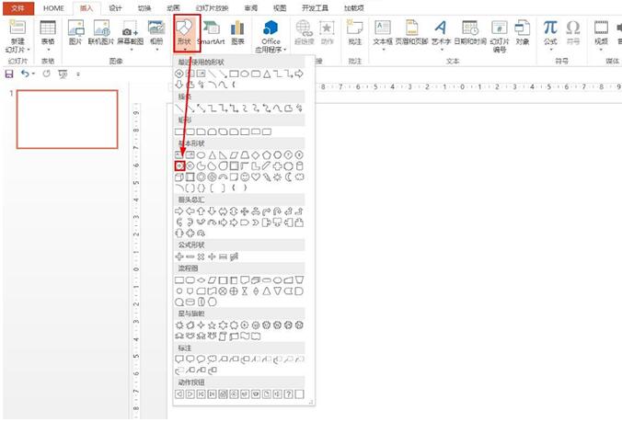The height and width of the screenshot is (422, 622).
Task: Pick the plus sign in 公式形状
Action: click(179, 256)
